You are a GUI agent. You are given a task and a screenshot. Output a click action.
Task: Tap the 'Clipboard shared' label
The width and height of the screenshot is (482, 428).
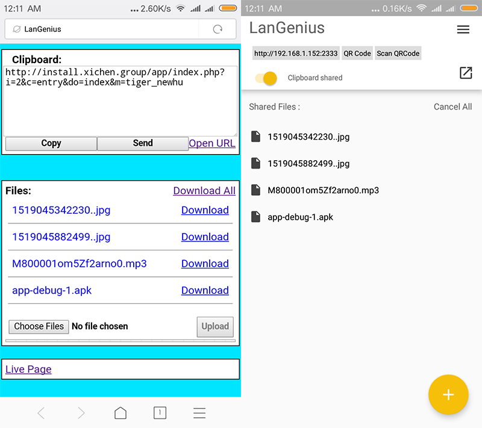[x=315, y=78]
